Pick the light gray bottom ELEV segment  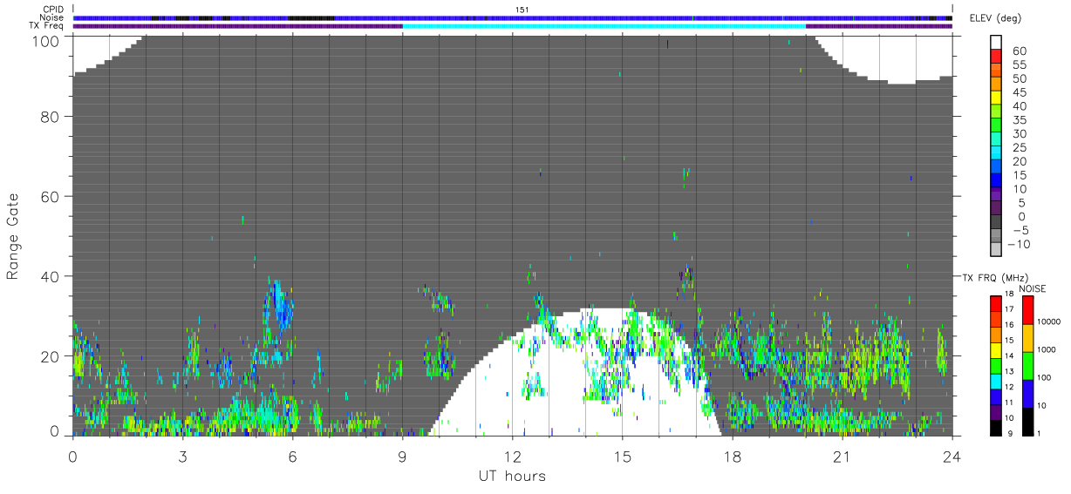(997, 249)
